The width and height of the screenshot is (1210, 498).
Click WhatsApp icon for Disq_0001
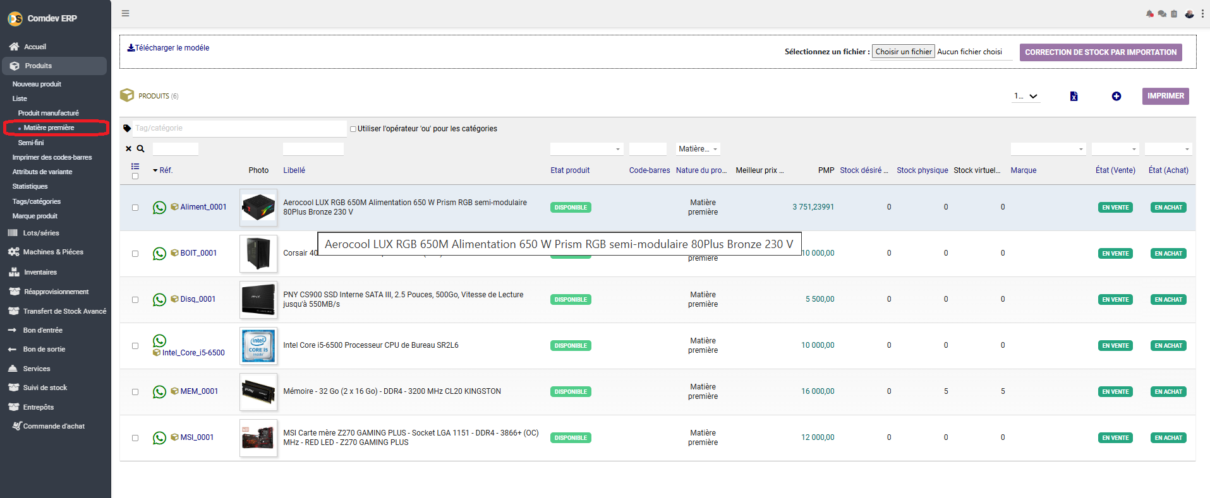[160, 300]
